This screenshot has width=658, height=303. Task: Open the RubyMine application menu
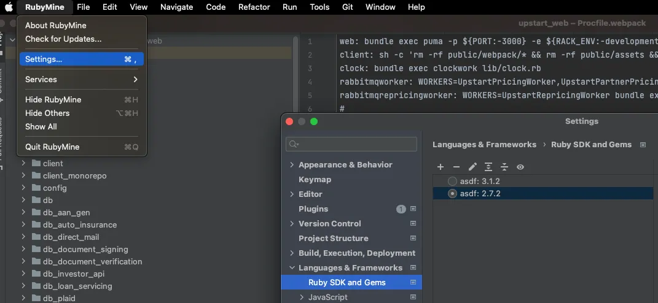click(x=44, y=7)
